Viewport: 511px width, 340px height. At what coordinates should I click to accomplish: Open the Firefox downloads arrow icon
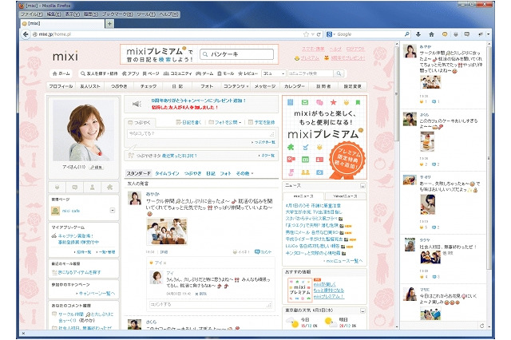pyautogui.click(x=418, y=34)
